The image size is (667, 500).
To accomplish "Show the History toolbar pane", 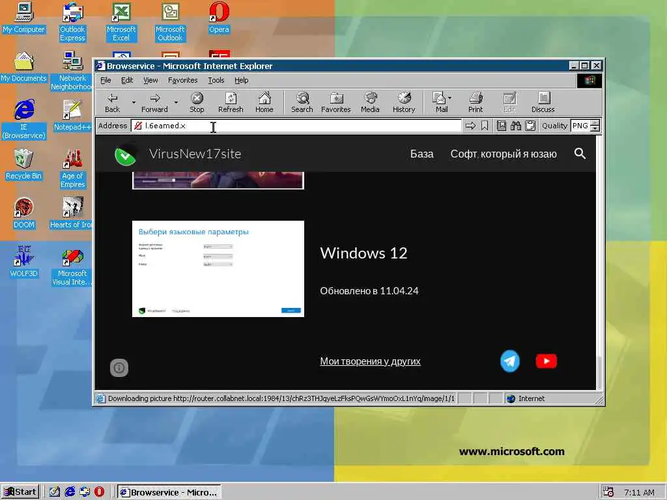I will coord(404,103).
